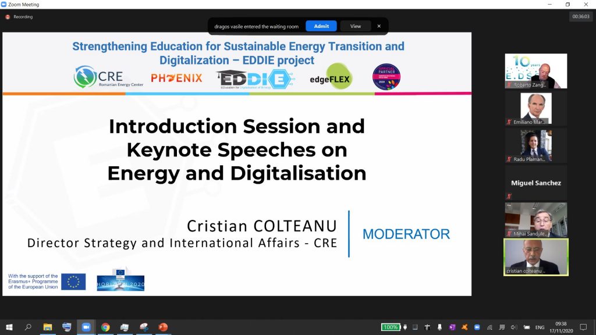This screenshot has width=596, height=335.
Task: Open the Wi-Fi network tray icon
Action: 490,327
